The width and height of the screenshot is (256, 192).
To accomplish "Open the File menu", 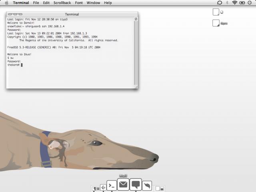I will (x=36, y=3).
